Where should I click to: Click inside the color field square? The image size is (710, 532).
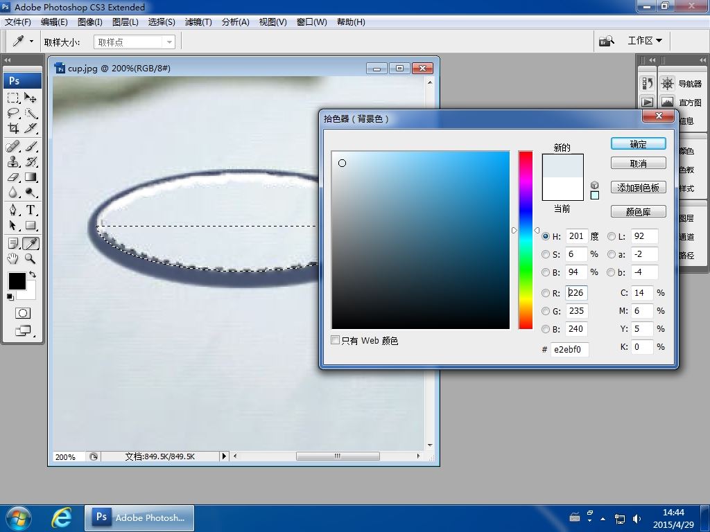(x=421, y=240)
